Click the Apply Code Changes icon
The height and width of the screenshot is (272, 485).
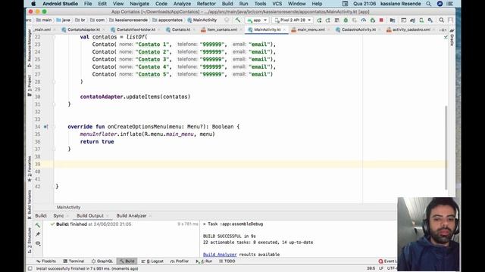pos(336,20)
